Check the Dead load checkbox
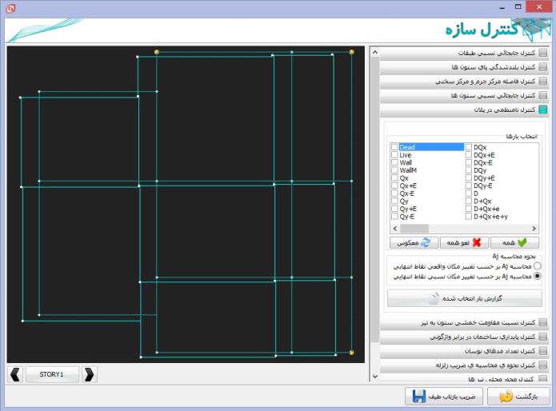 click(x=394, y=147)
